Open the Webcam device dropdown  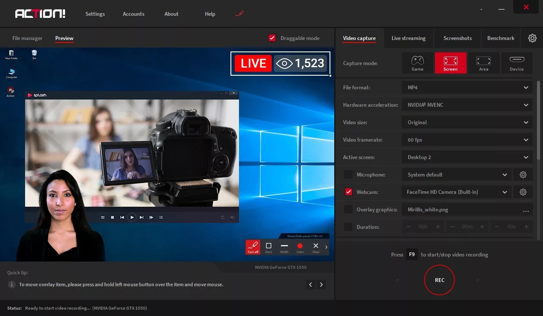[x=456, y=192]
